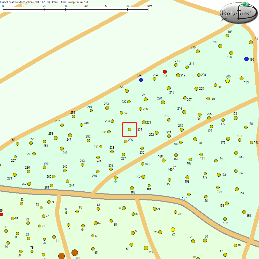
Task: Select tree marker 112 at bottom
Action: [x=146, y=248]
